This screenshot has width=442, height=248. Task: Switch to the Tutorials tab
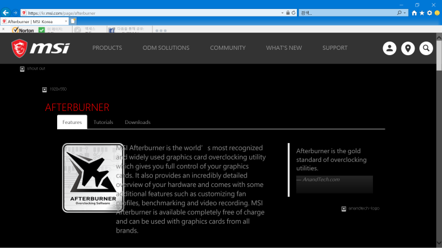[103, 122]
